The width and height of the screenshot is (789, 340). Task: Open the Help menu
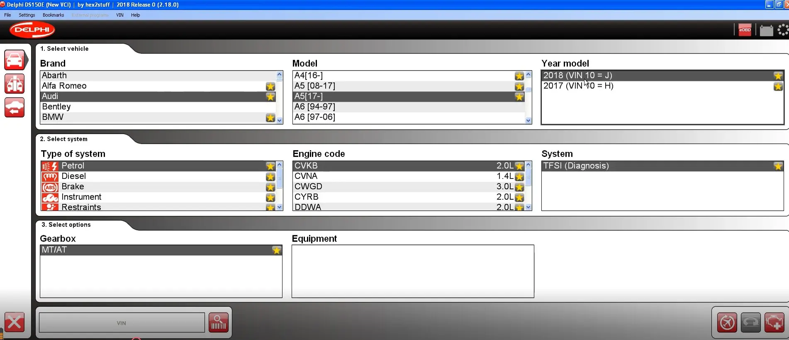pyautogui.click(x=136, y=15)
